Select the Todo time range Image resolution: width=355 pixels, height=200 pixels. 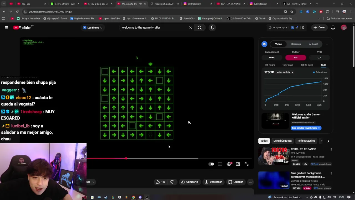(323, 65)
